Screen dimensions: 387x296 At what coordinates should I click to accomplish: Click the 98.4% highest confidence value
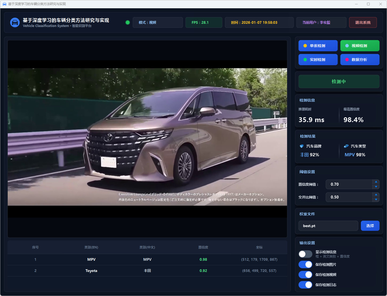tap(353, 120)
